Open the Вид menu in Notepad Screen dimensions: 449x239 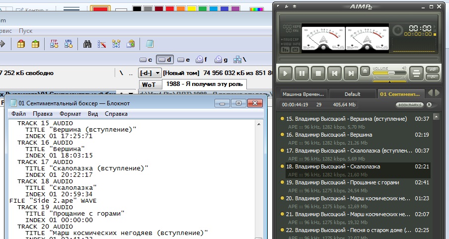point(93,114)
